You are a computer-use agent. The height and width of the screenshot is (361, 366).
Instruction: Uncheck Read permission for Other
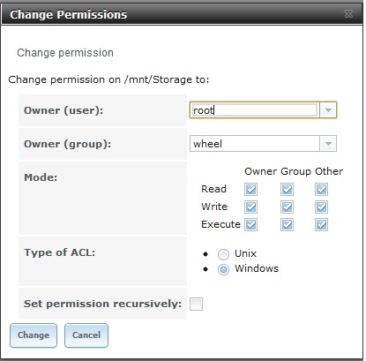point(321,189)
